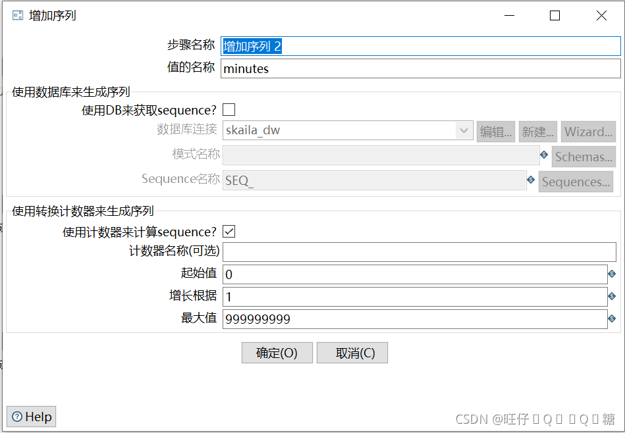
Task: Click the 增长根据 field showing 1
Action: [415, 297]
